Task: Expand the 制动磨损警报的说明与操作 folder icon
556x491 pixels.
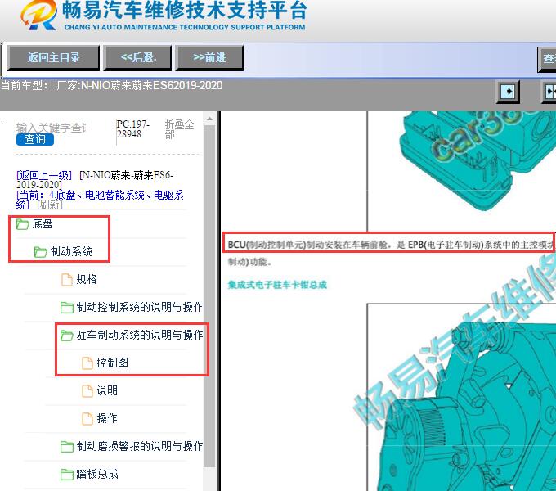Action: pos(67,446)
